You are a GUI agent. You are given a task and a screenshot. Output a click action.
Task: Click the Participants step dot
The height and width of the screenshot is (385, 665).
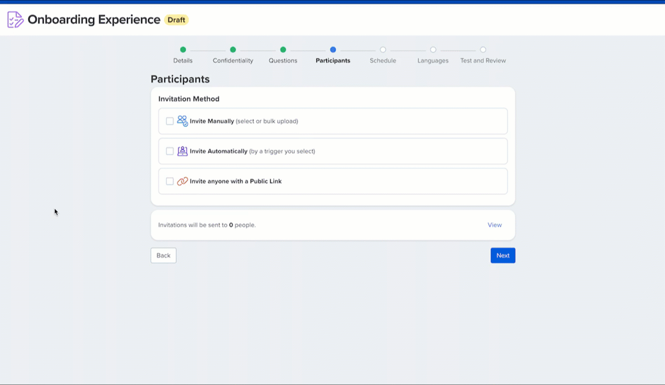(x=332, y=50)
